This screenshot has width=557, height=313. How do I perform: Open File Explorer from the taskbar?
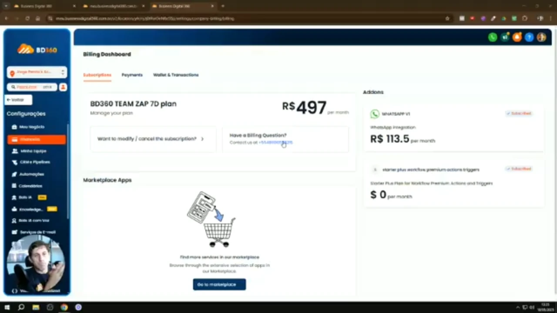(36, 307)
